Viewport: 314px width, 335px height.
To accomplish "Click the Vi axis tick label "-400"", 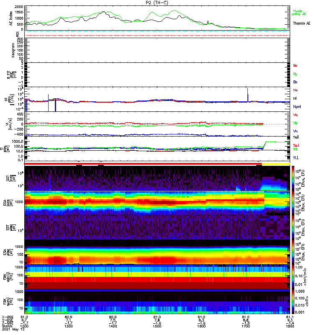I will coord(19,134).
